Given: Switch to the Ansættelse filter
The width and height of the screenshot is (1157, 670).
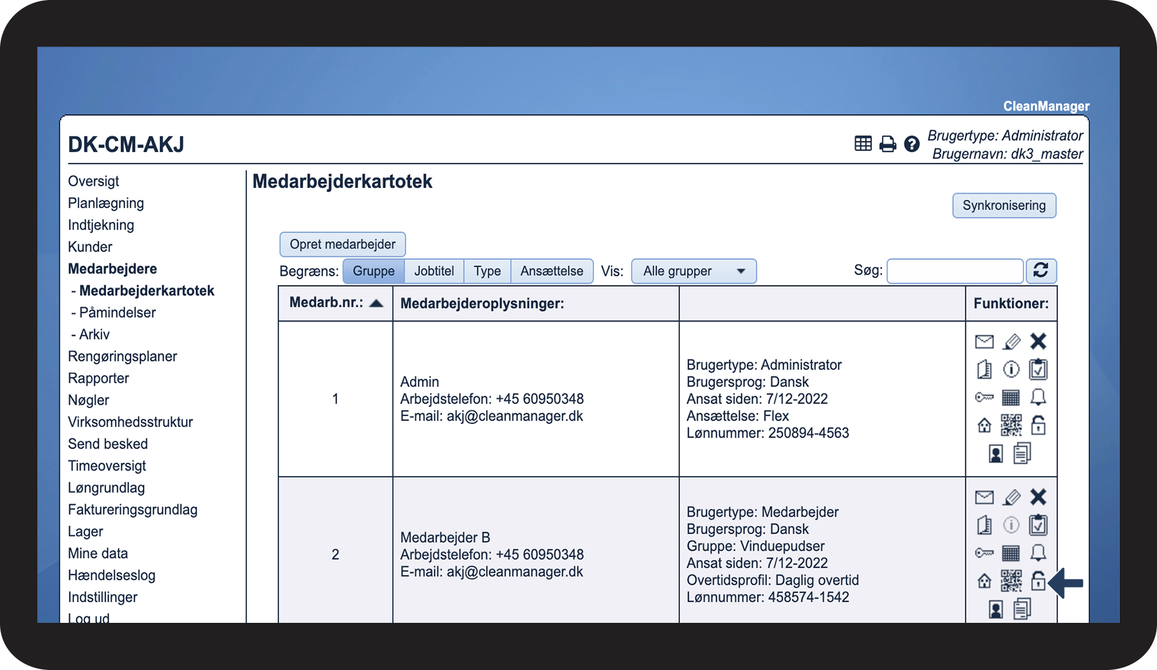Looking at the screenshot, I should [x=552, y=270].
